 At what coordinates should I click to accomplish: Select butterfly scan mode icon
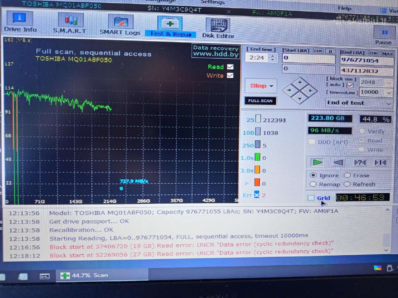(380, 162)
